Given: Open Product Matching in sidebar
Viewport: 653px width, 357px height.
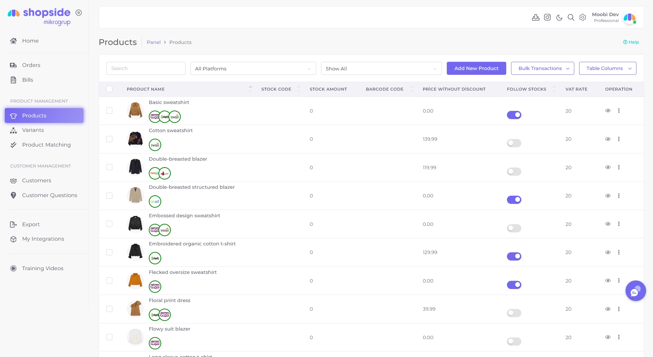Looking at the screenshot, I should click(x=46, y=145).
